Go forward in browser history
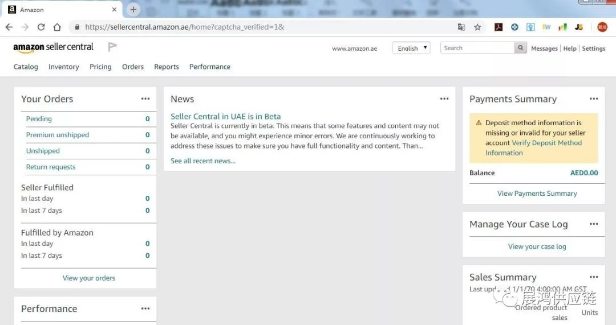Viewport: 616px width, 325px height. pos(25,27)
